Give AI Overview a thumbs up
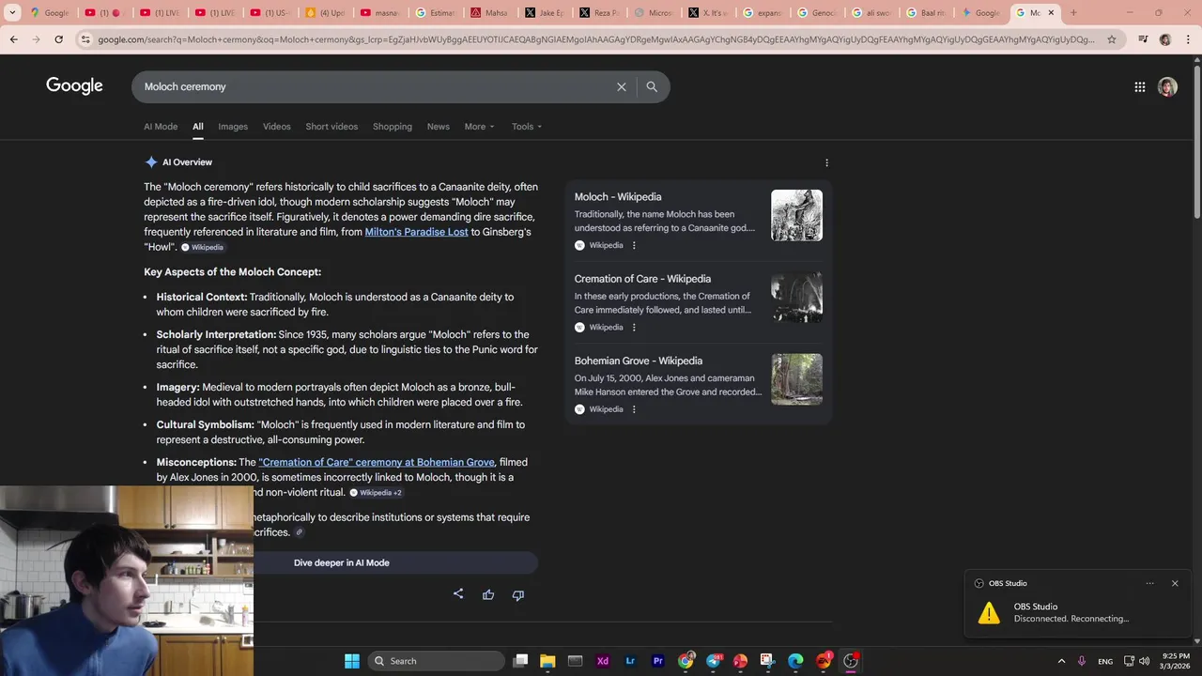 pyautogui.click(x=488, y=594)
